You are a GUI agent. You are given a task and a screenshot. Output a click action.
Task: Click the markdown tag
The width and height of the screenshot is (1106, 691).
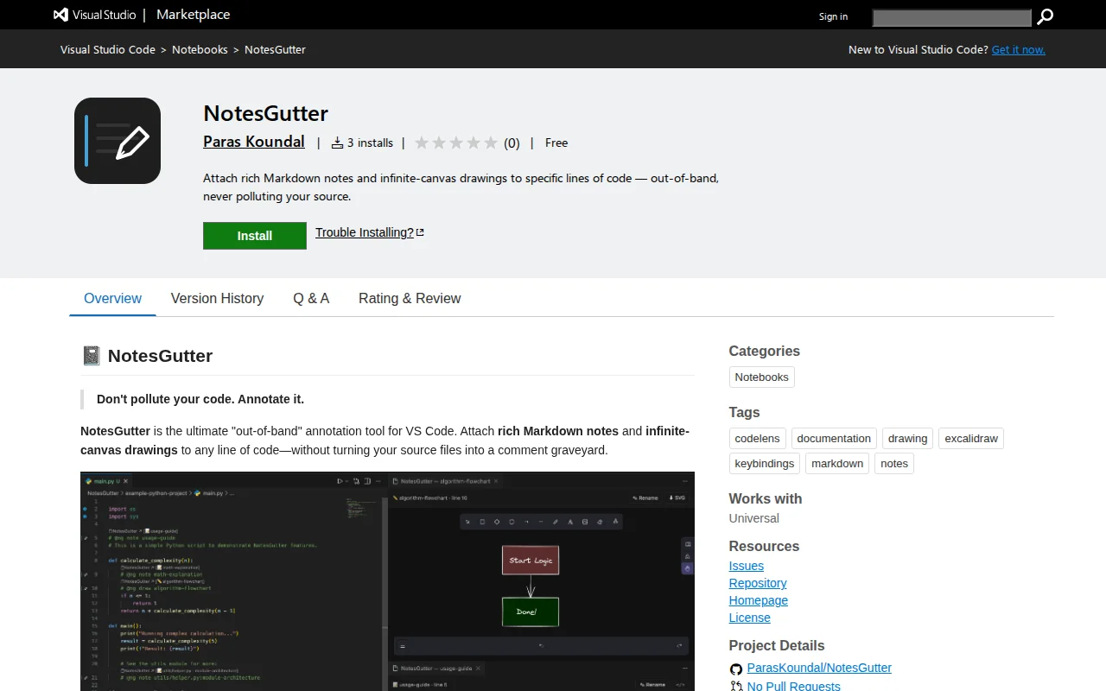pos(837,464)
